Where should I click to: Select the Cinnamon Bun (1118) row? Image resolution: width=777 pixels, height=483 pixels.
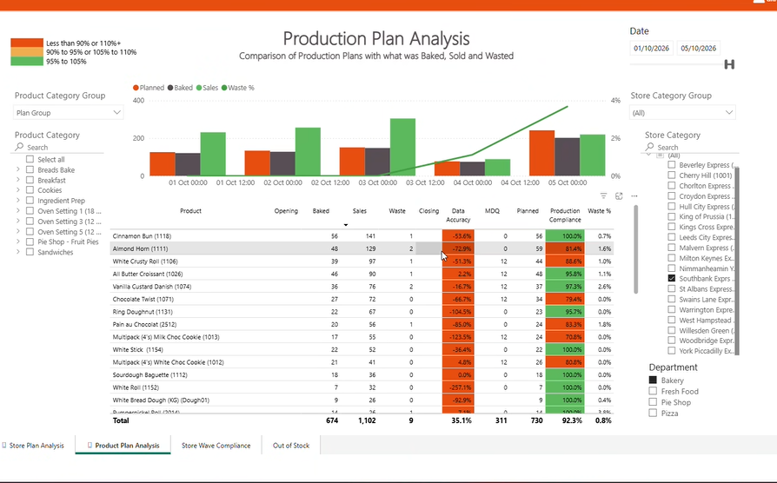click(x=362, y=235)
